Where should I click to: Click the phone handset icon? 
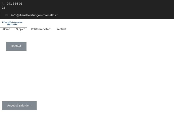pos(3,3)
